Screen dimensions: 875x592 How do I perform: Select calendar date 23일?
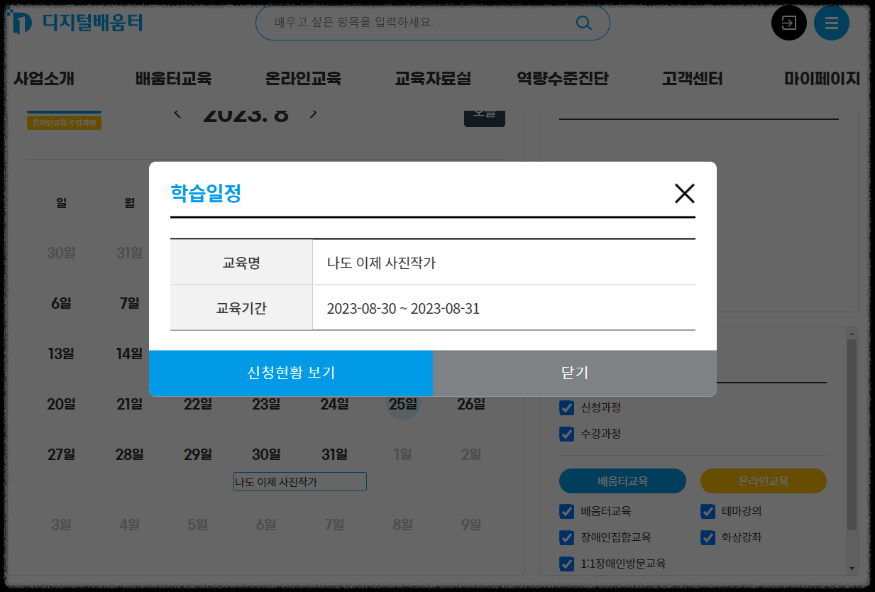click(266, 405)
